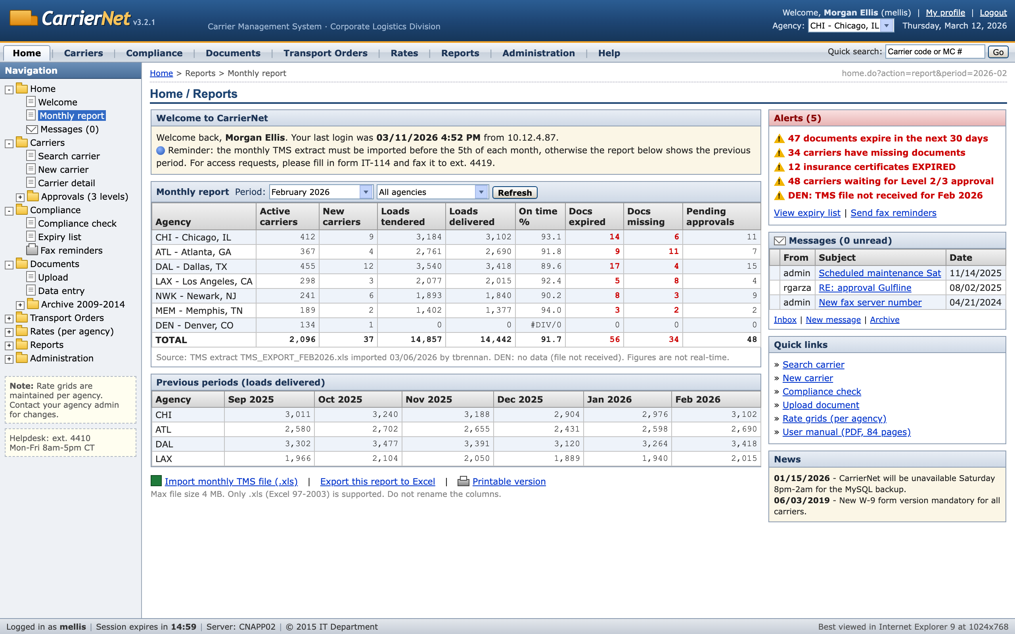Click the Quick search input field
This screenshot has width=1015, height=634.
[935, 52]
